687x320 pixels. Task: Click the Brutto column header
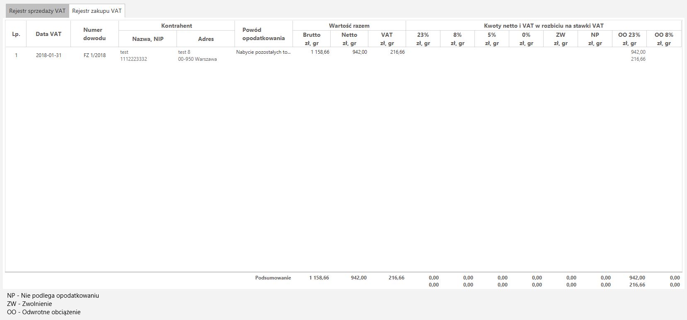312,39
